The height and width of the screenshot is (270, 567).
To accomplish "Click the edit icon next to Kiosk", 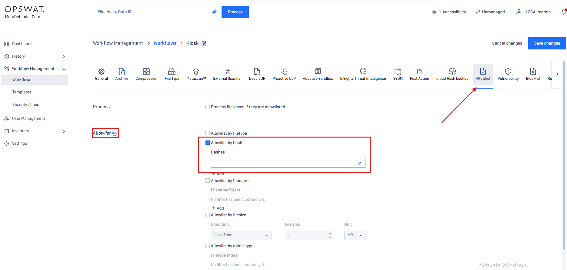I will point(204,43).
